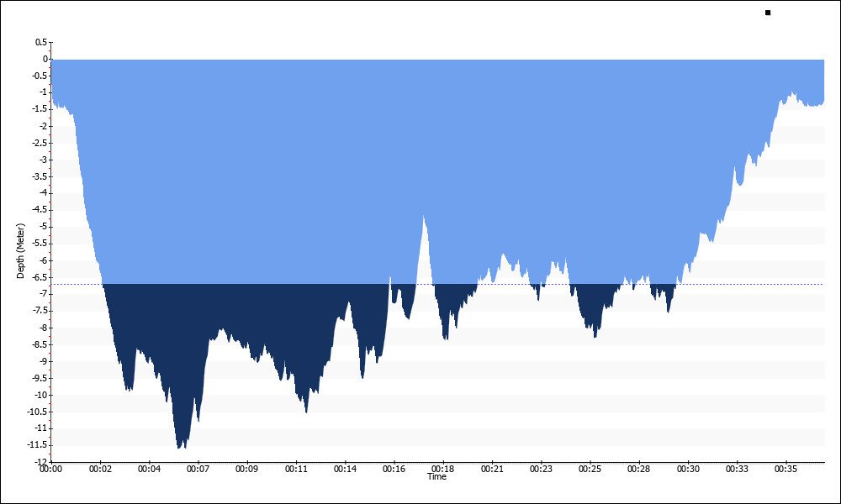Click the 00:14 time axis label

click(x=345, y=470)
